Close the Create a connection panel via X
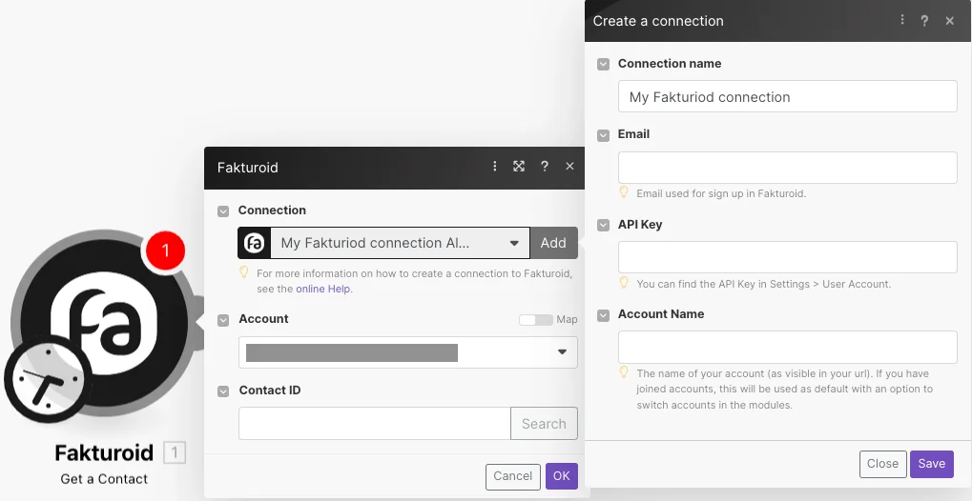Screen dimensions: 972x501 tap(950, 21)
